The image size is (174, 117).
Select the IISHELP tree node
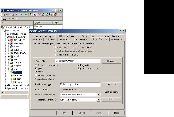(x=17, y=47)
